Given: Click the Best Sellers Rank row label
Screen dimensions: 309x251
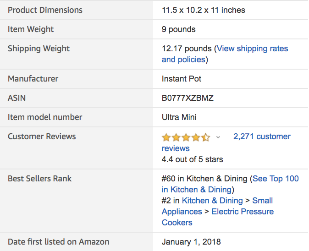Looking at the screenshot, I should click(40, 179).
